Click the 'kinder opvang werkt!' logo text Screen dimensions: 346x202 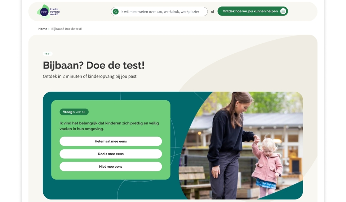click(55, 12)
